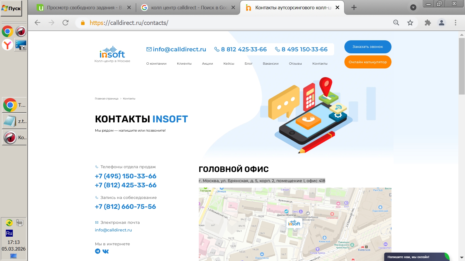The width and height of the screenshot is (465, 261).
Task: Open the Ko.. taskbar item
Action: (14, 137)
